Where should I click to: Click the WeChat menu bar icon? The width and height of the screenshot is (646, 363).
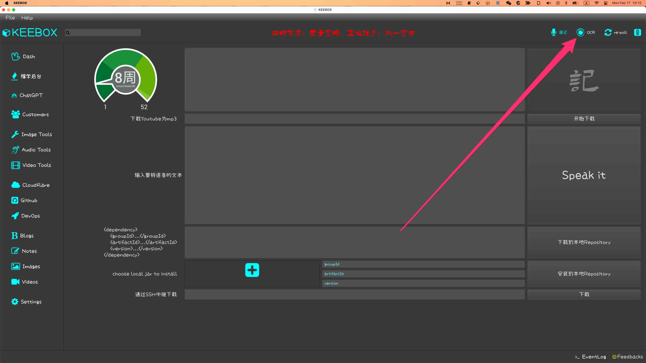[508, 3]
